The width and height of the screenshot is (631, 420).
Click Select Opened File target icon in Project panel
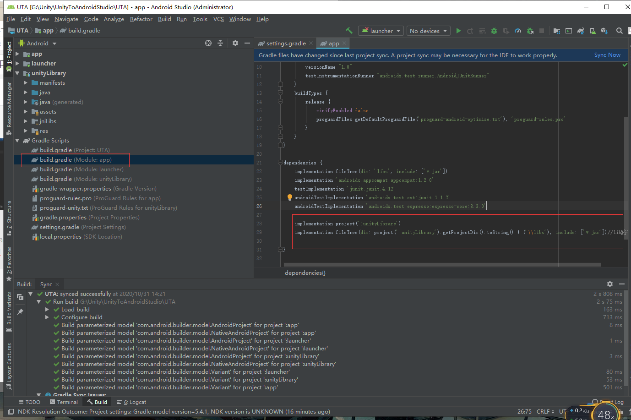point(208,43)
